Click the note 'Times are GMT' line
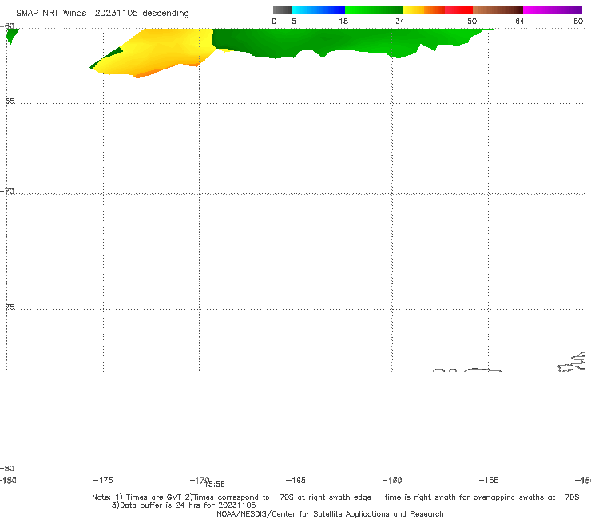591x519 pixels. tap(335, 497)
